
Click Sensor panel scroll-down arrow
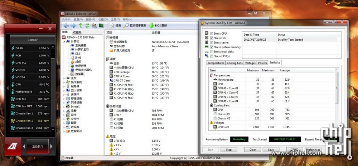tap(53, 130)
